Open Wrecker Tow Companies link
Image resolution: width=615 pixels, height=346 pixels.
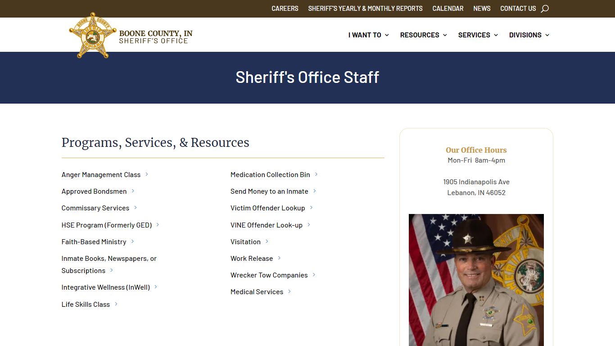click(269, 275)
